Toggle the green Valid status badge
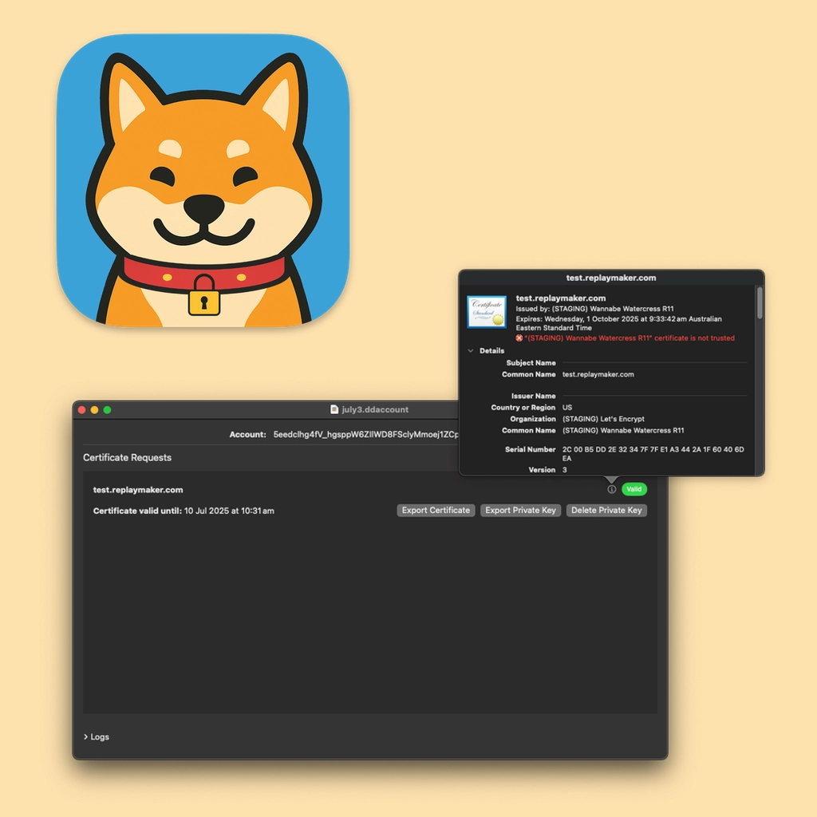 (634, 489)
